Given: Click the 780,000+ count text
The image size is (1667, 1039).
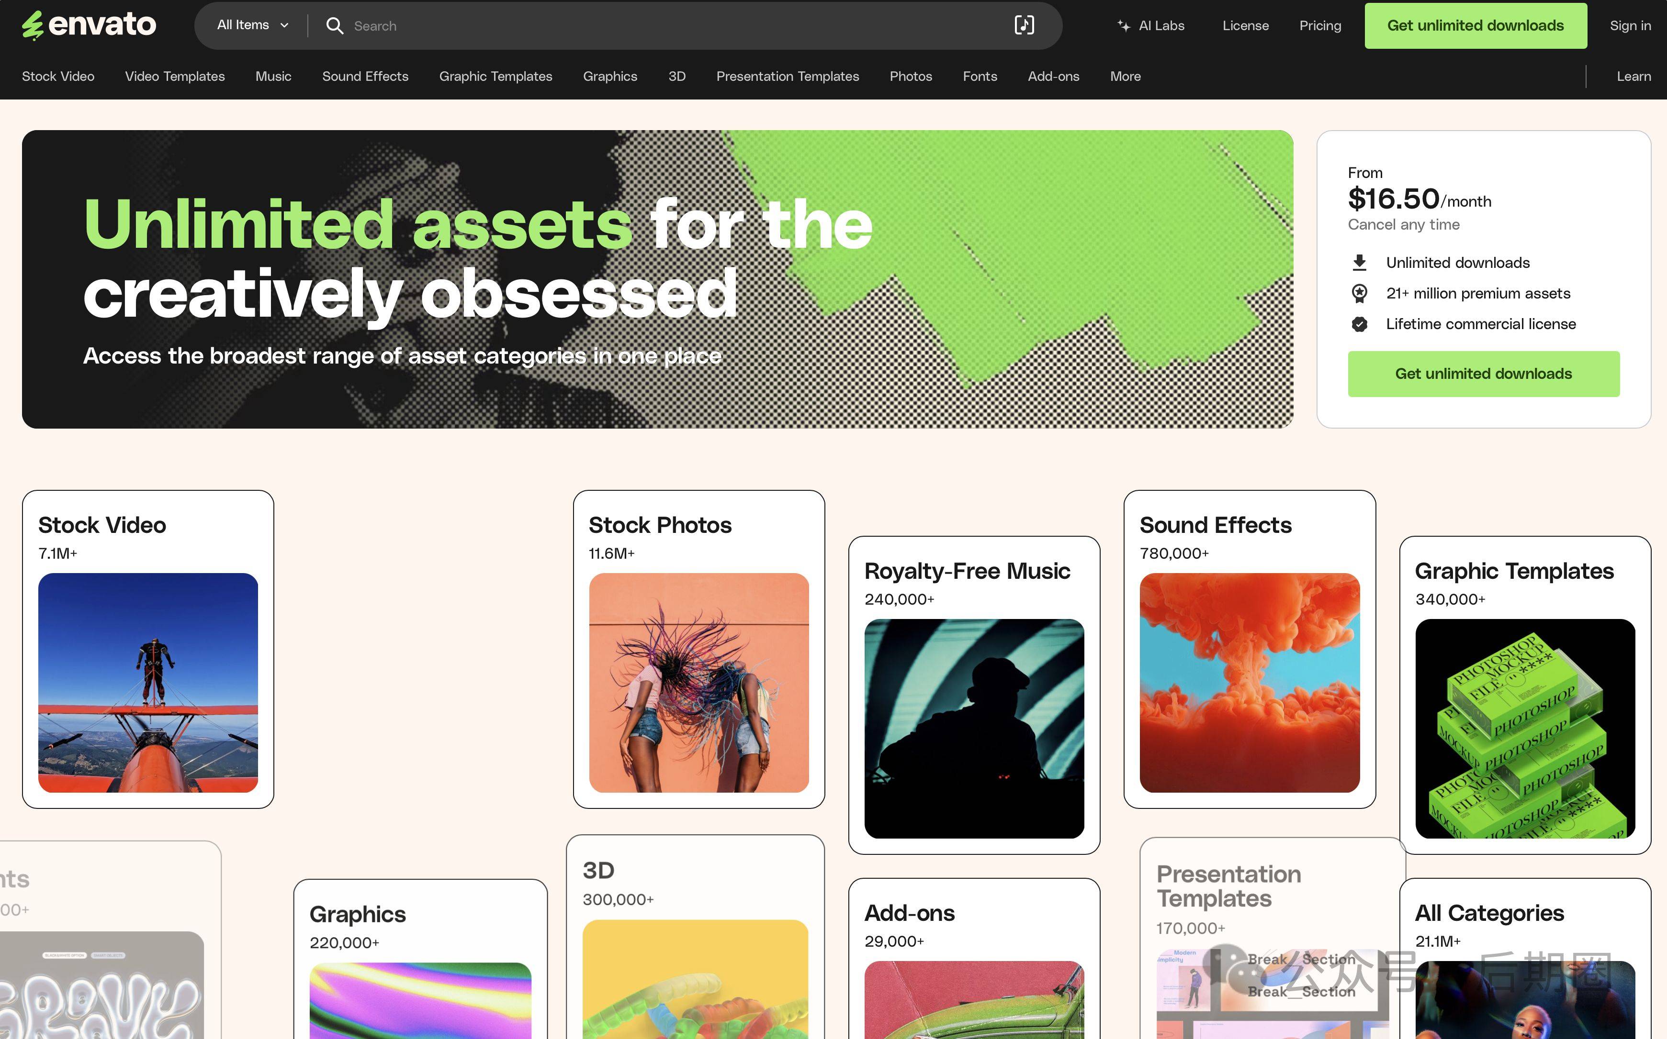Looking at the screenshot, I should [1174, 553].
